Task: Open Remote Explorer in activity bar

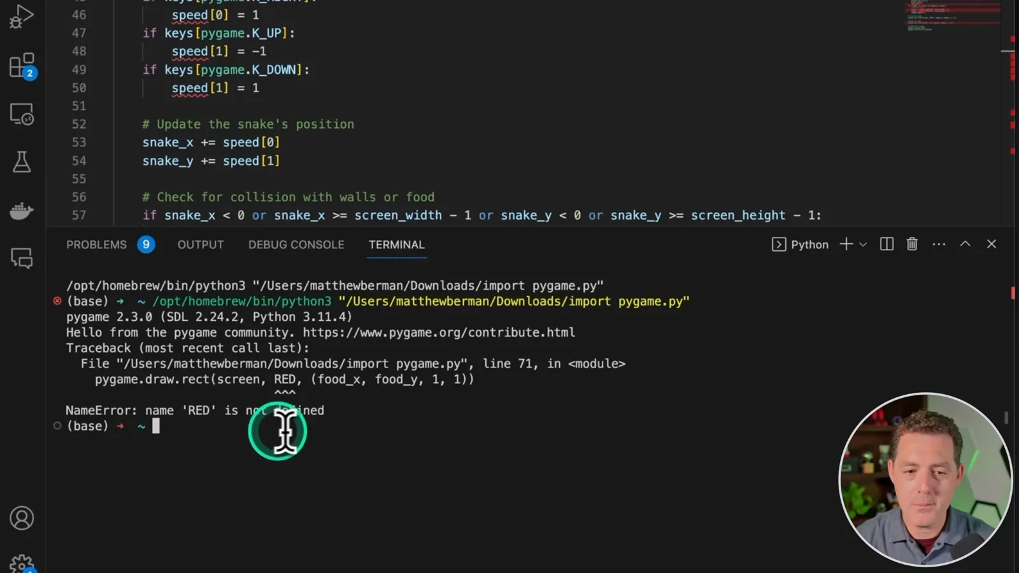Action: point(22,115)
